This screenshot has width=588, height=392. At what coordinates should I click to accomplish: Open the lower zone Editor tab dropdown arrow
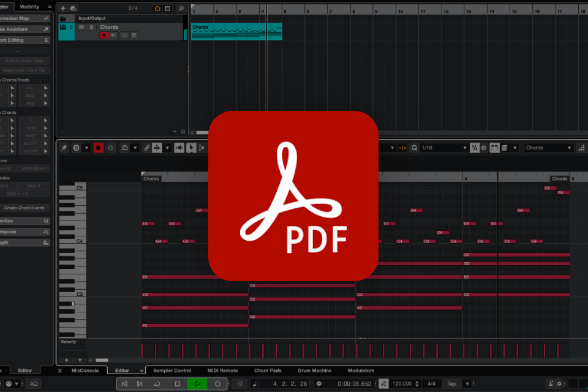pyautogui.click(x=141, y=371)
